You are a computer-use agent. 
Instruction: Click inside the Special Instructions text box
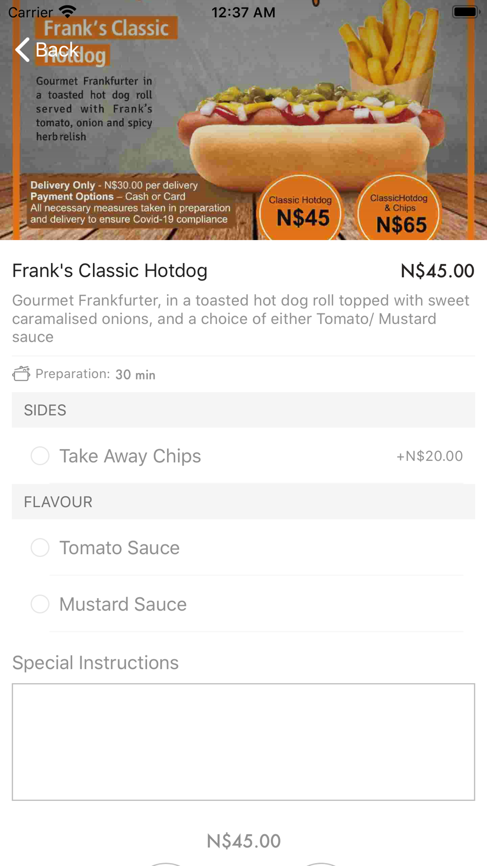243,742
